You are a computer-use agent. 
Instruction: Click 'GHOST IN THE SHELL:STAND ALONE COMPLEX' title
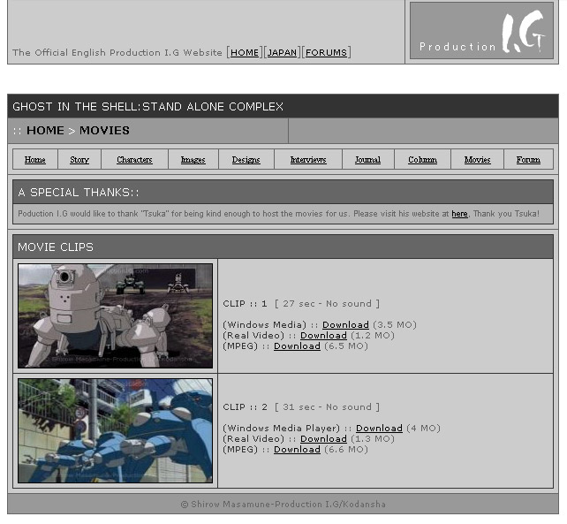[x=147, y=107]
